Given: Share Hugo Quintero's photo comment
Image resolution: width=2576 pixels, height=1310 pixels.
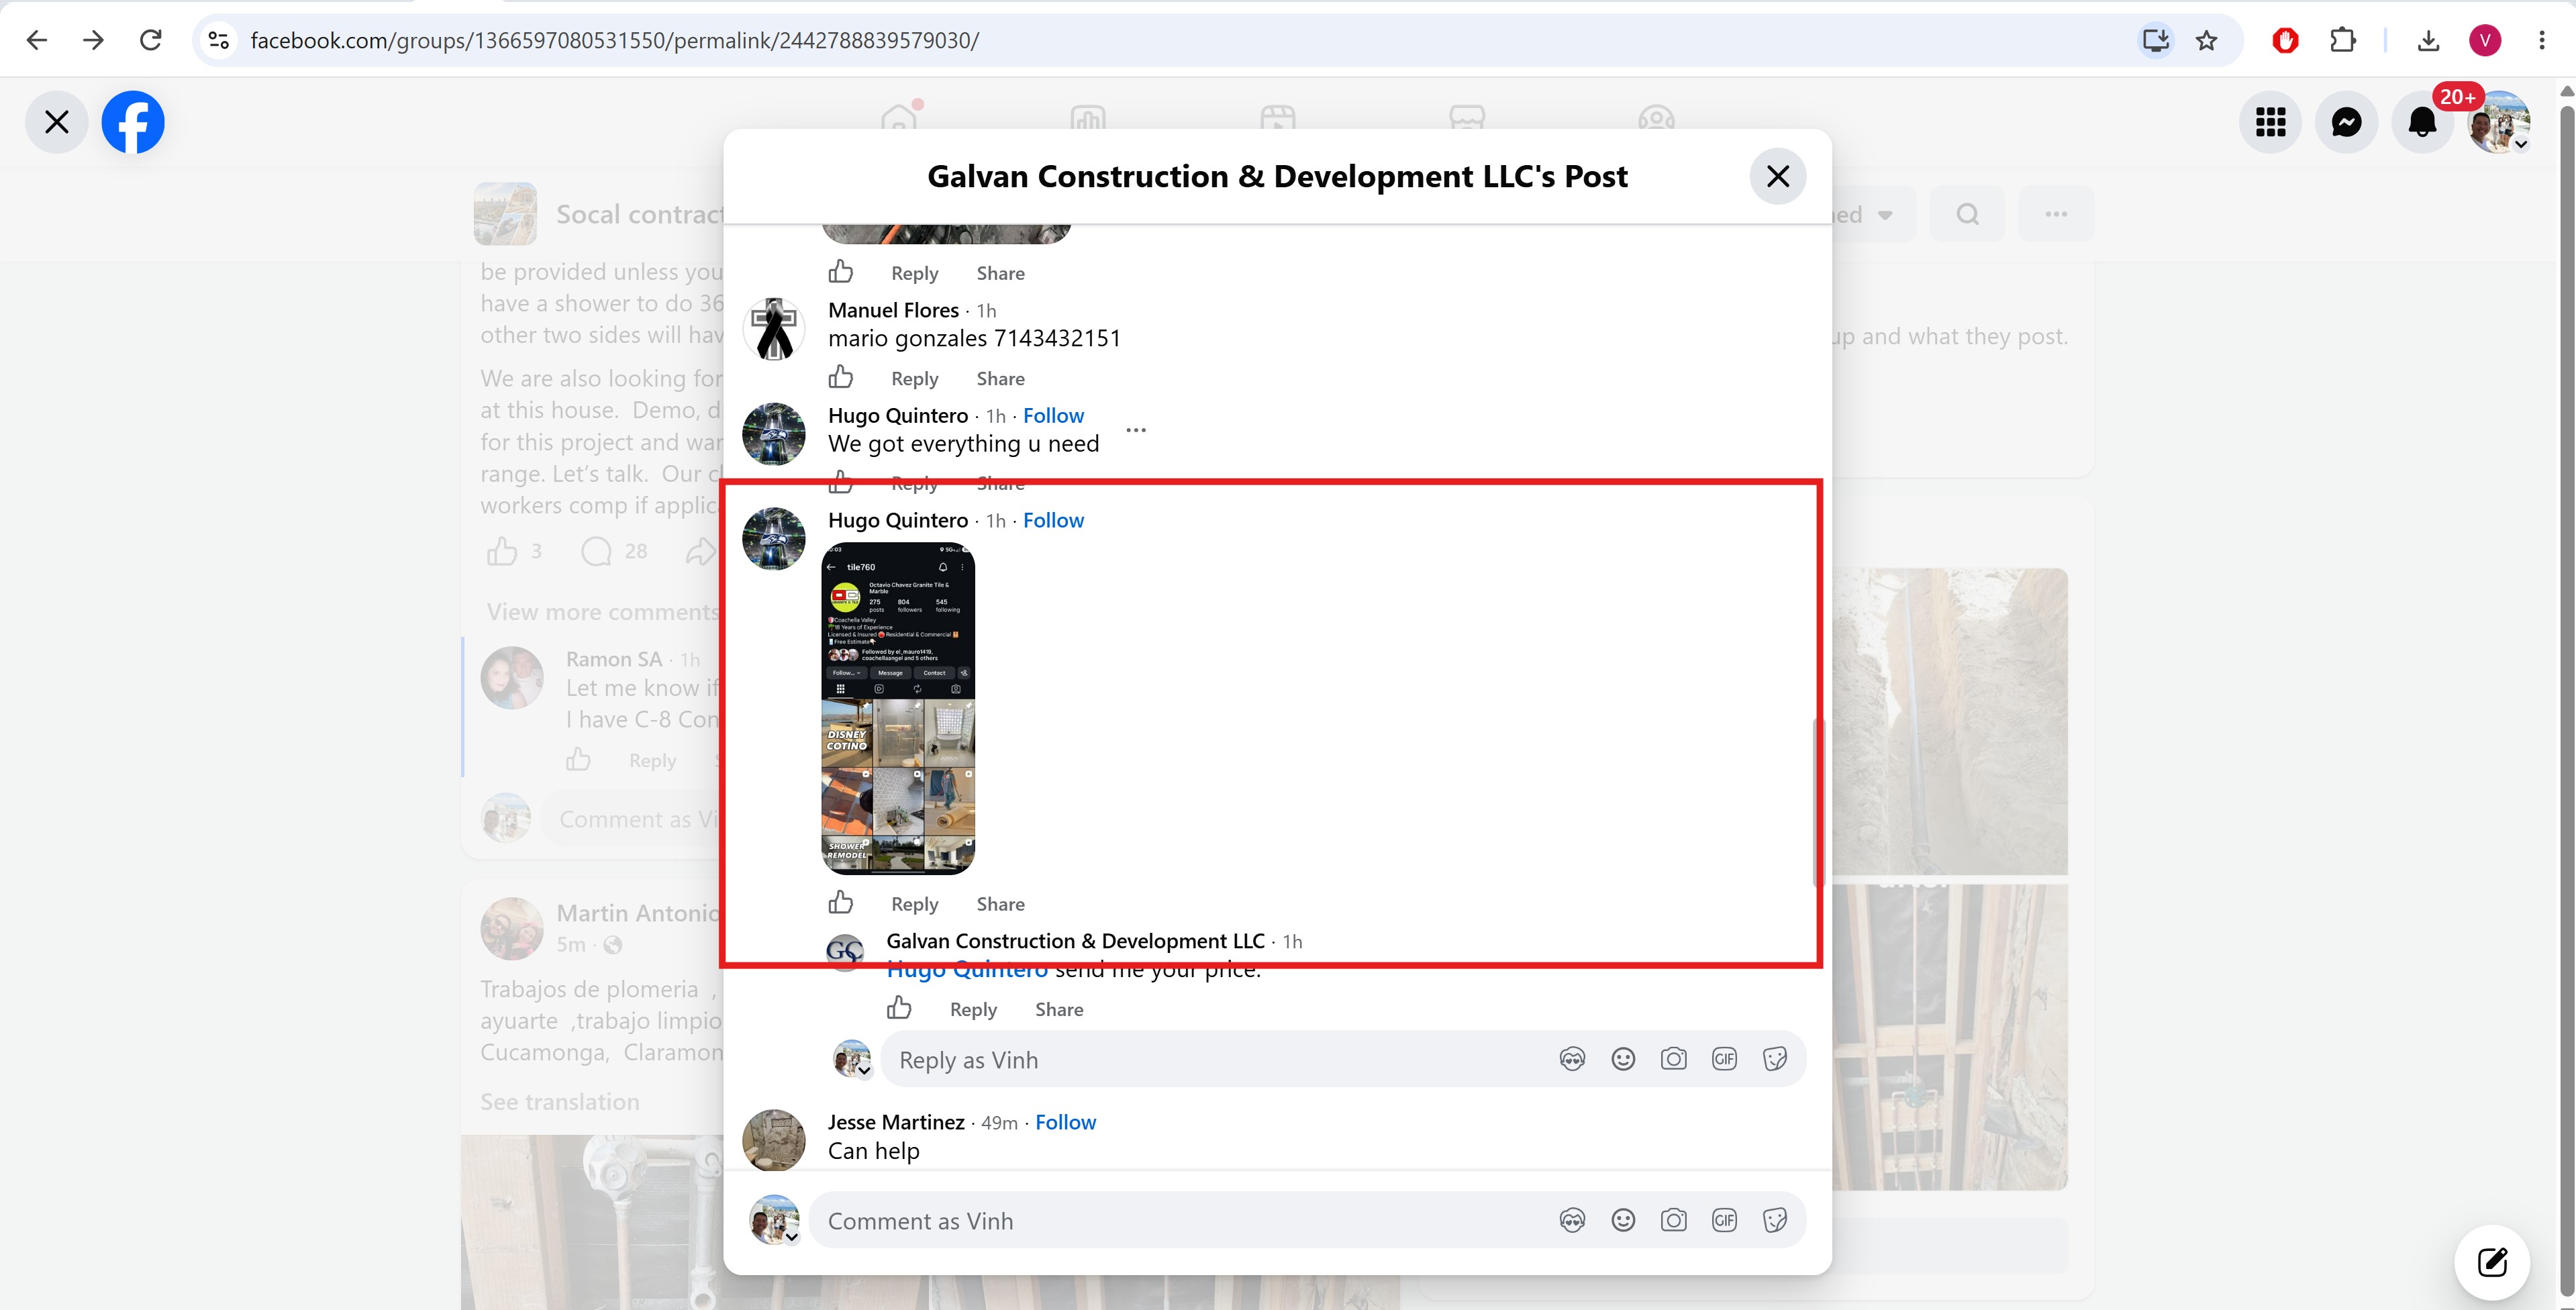Looking at the screenshot, I should pos(1000,903).
